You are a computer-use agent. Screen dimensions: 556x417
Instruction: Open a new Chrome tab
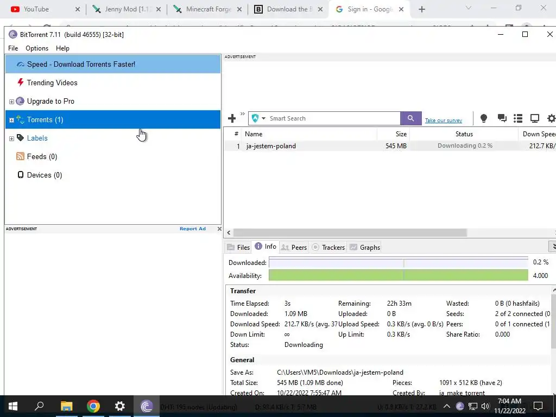pyautogui.click(x=421, y=10)
